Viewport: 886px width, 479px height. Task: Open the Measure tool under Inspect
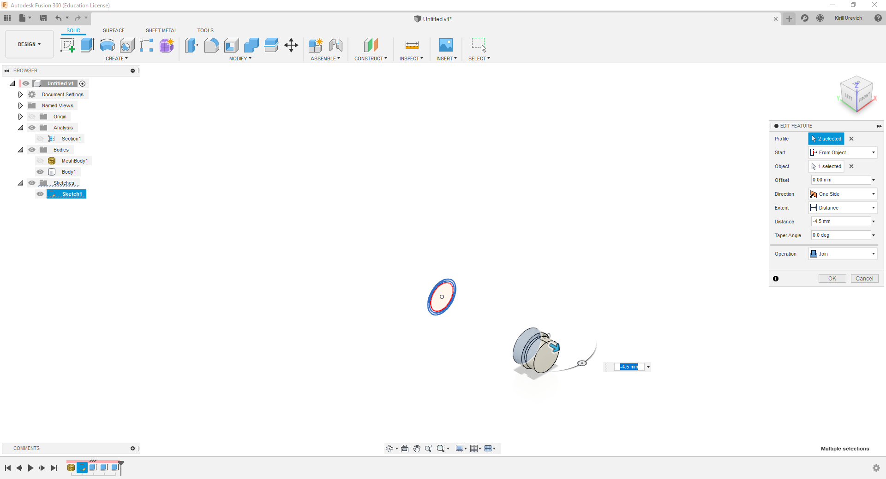(412, 45)
